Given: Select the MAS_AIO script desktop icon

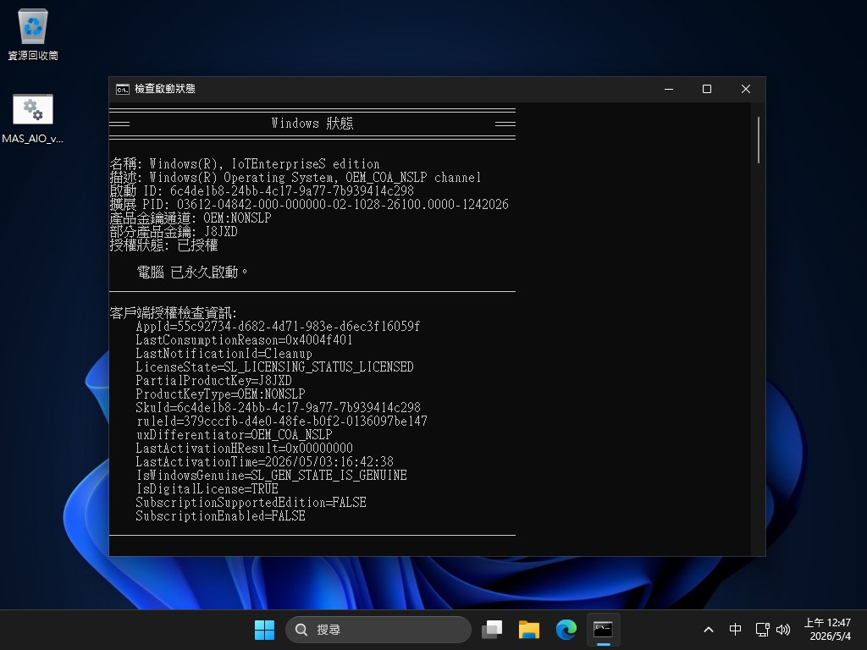Looking at the screenshot, I should coord(33,118).
